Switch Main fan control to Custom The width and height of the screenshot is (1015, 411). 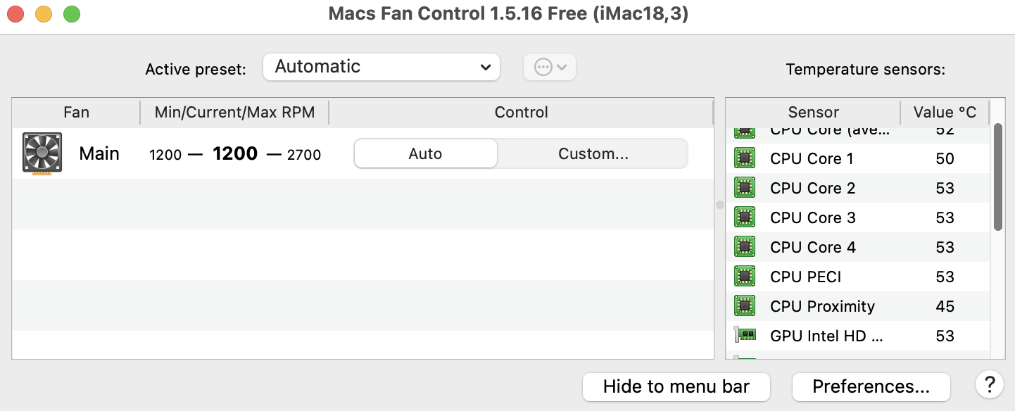(593, 153)
